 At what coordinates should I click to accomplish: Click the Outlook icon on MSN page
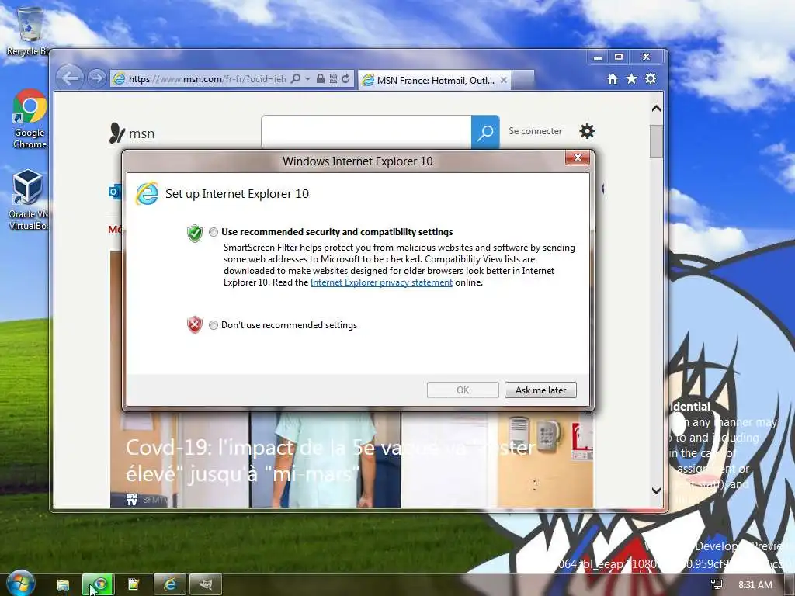(x=115, y=192)
